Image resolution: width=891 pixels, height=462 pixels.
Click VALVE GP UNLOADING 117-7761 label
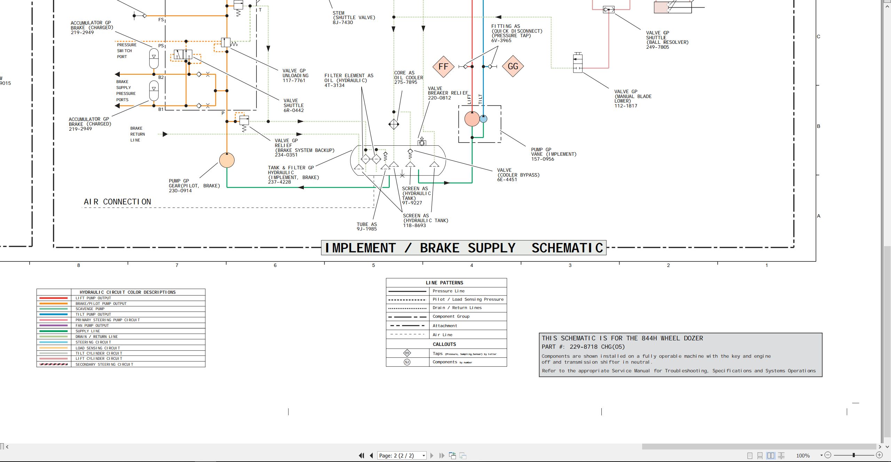click(295, 75)
